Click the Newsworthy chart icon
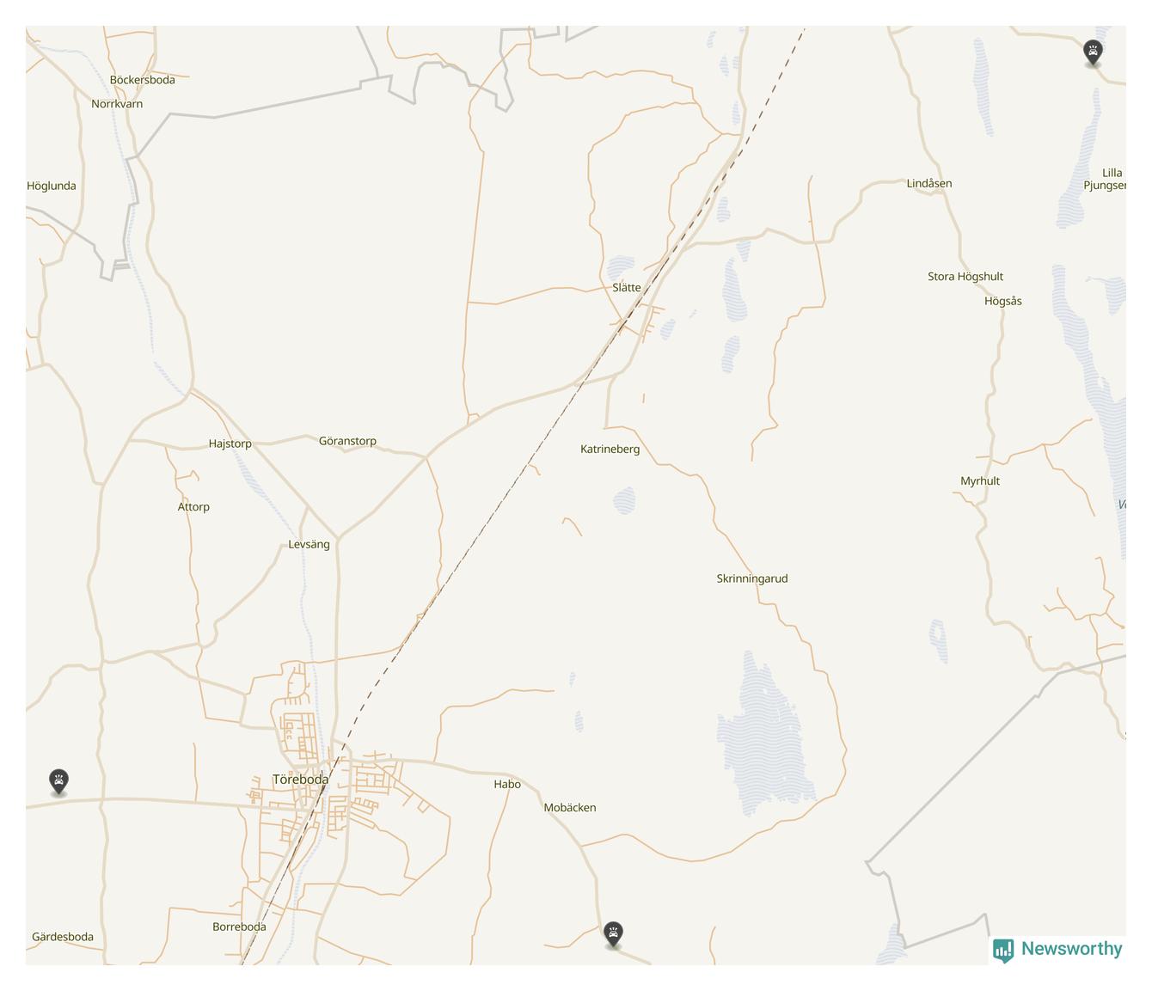This screenshot has width=1152, height=991. click(x=1003, y=951)
